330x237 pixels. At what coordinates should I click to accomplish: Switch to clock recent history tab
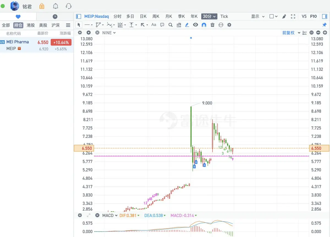point(55,16)
